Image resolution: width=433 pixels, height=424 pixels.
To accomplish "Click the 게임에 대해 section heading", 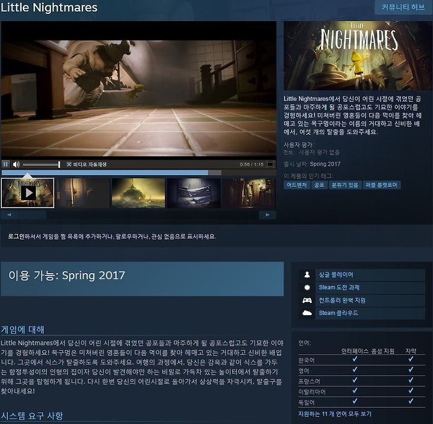I will [22, 330].
